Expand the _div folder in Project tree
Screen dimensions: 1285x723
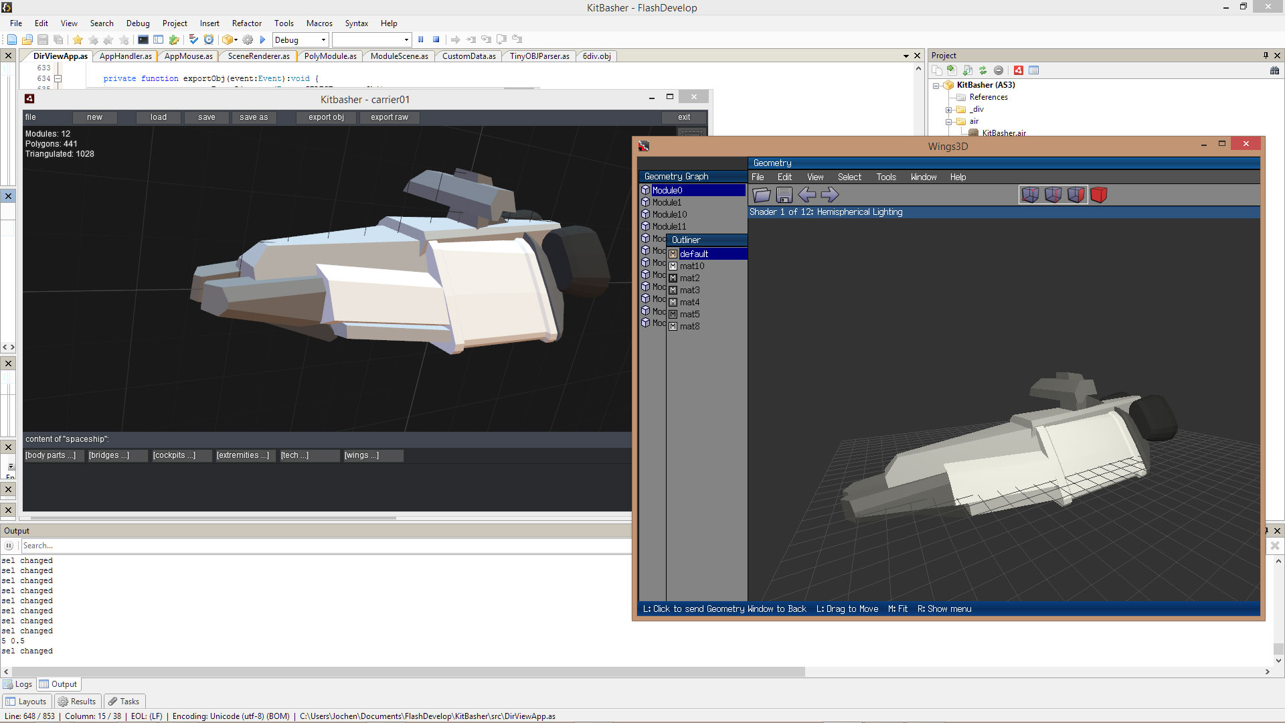click(x=948, y=110)
